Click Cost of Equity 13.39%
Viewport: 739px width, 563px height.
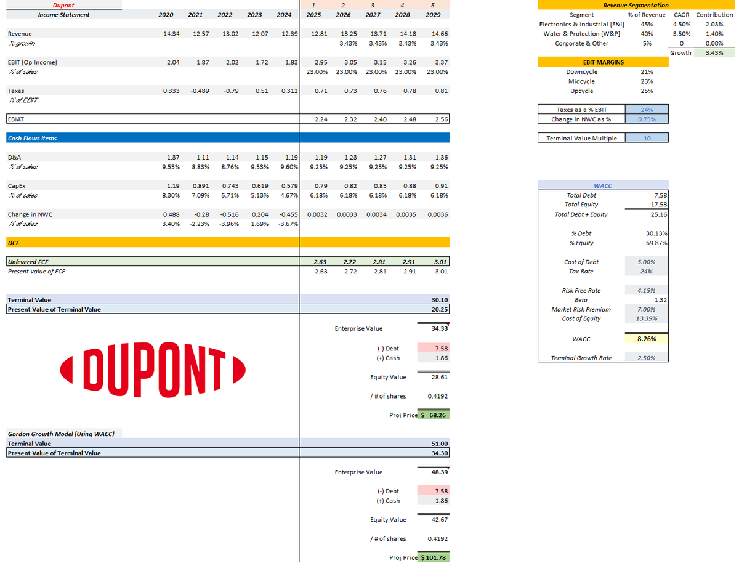point(647,318)
